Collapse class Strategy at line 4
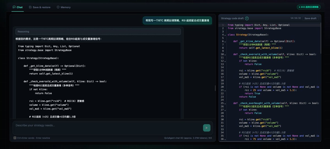Viewport: 330px width, 149px height. [x=225, y=35]
